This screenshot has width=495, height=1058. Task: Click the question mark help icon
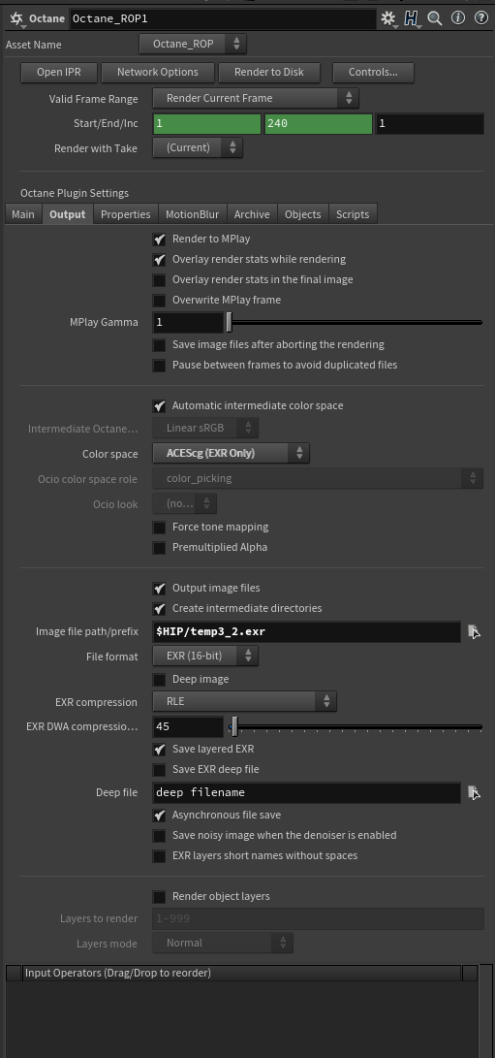point(480,18)
